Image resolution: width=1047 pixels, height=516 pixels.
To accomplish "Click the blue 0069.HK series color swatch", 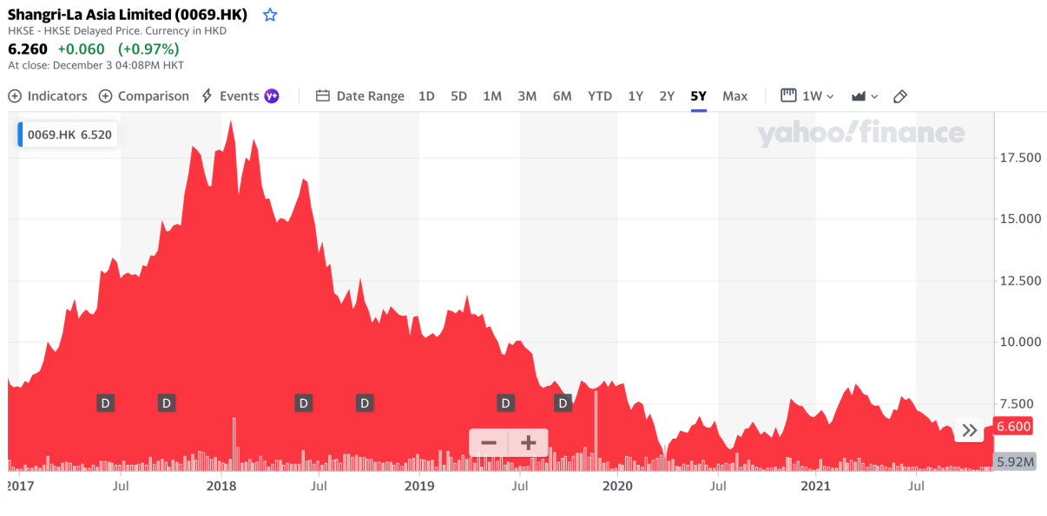I will [22, 134].
